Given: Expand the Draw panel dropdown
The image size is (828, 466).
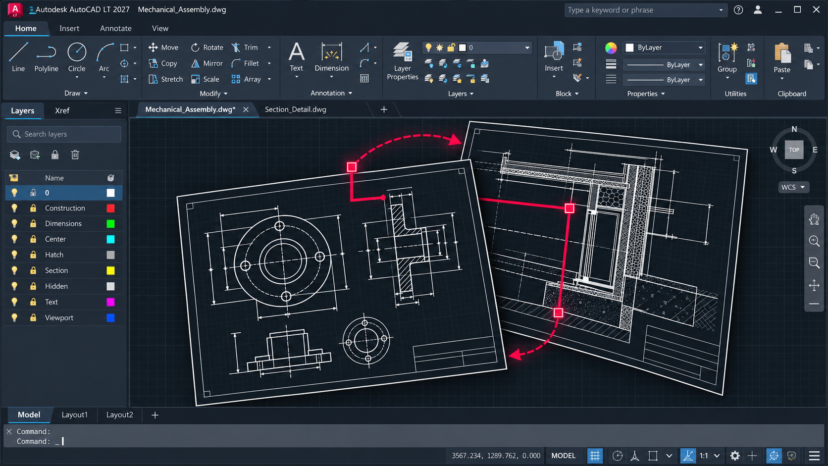Looking at the screenshot, I should (76, 93).
